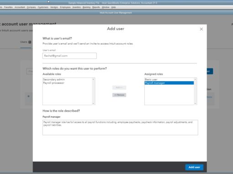Click the << Remove button
The width and height of the screenshot is (233, 174).
[119, 95]
